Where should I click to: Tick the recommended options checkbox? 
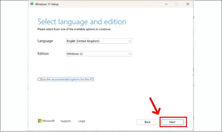pyautogui.click(x=39, y=79)
